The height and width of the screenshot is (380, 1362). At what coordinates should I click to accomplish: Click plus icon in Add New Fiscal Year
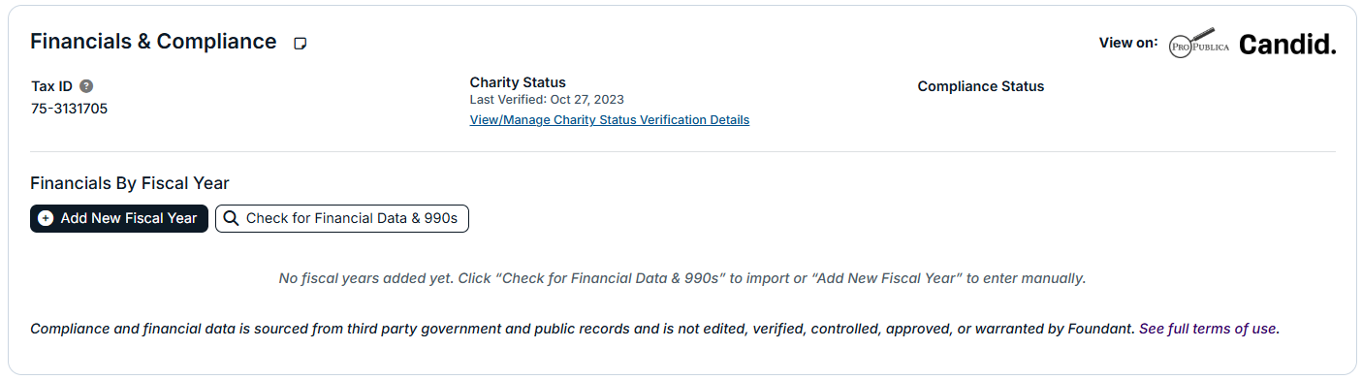pos(46,218)
